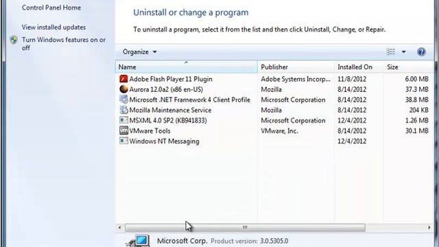
Task: Select Adobe Flash Player 11 Plugin row
Action: pos(274,79)
